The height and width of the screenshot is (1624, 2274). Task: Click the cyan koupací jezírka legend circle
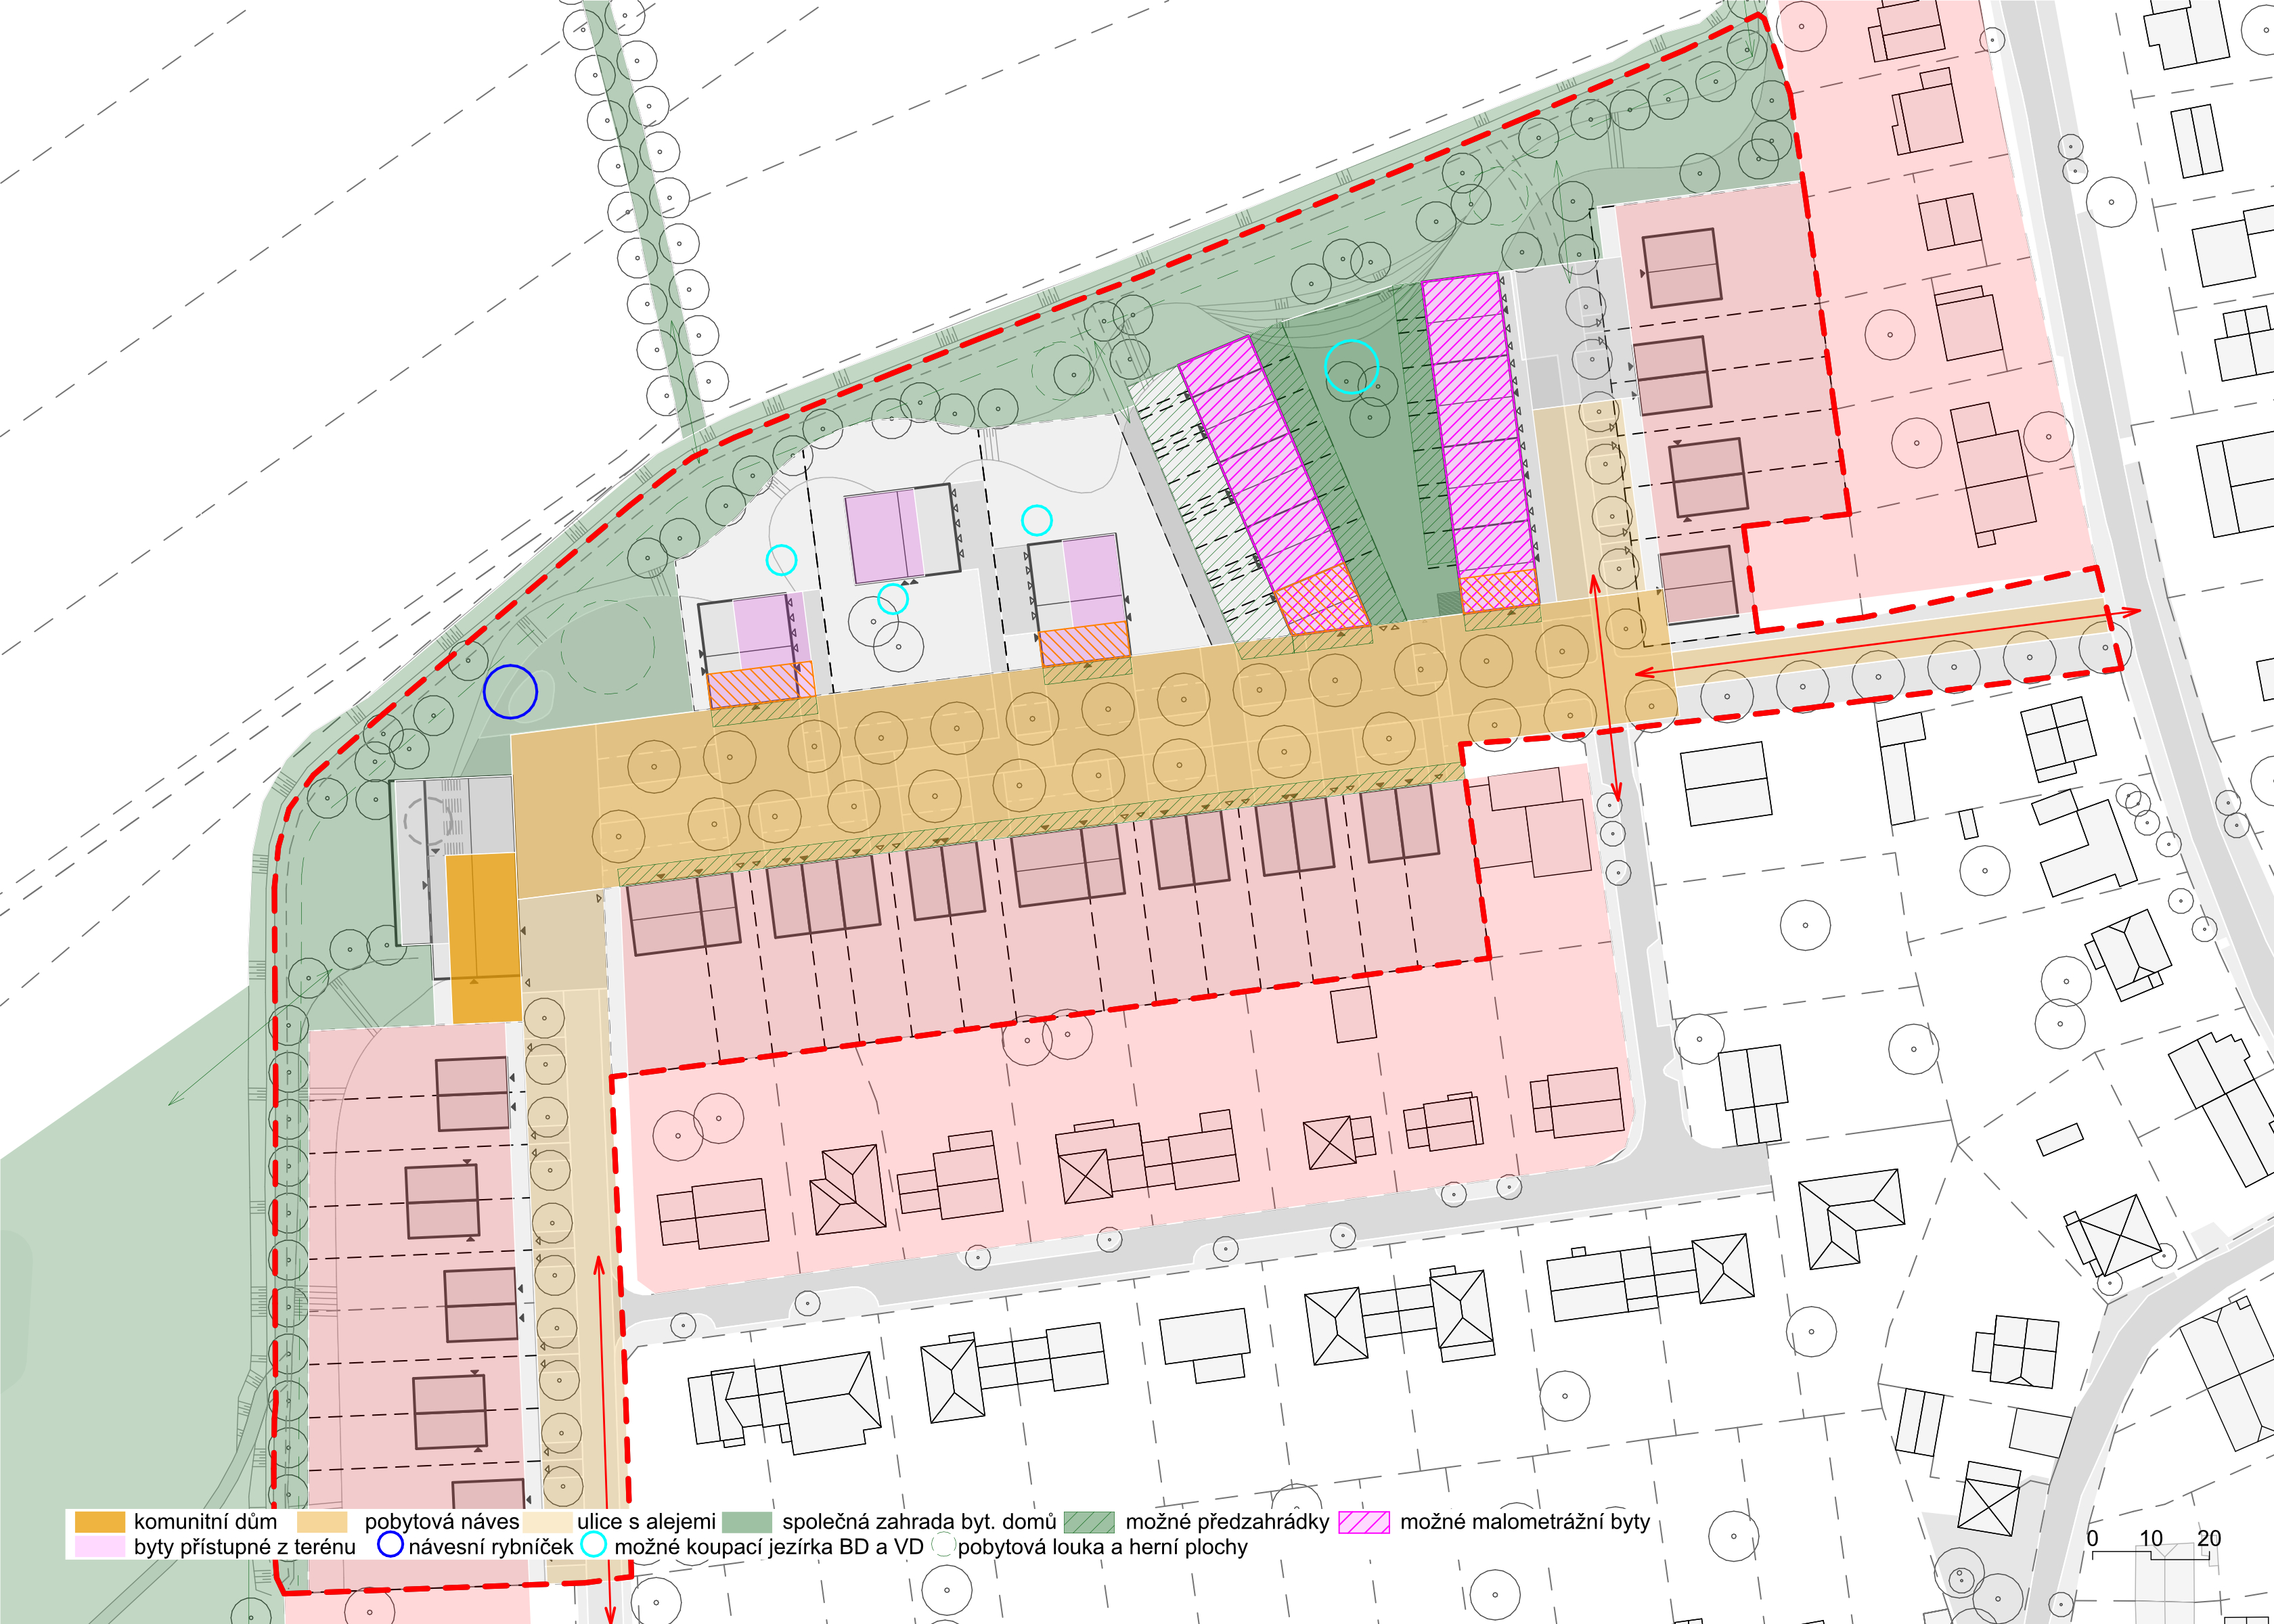click(x=594, y=1545)
